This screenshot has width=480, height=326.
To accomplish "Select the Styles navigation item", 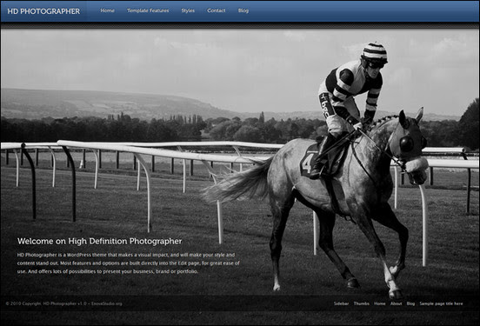I will coord(188,10).
